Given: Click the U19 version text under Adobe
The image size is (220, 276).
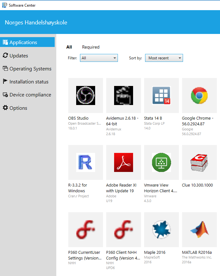Looking at the screenshot, I should (109, 201).
